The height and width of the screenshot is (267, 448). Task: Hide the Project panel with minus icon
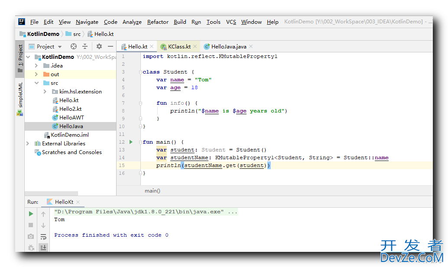[110, 46]
